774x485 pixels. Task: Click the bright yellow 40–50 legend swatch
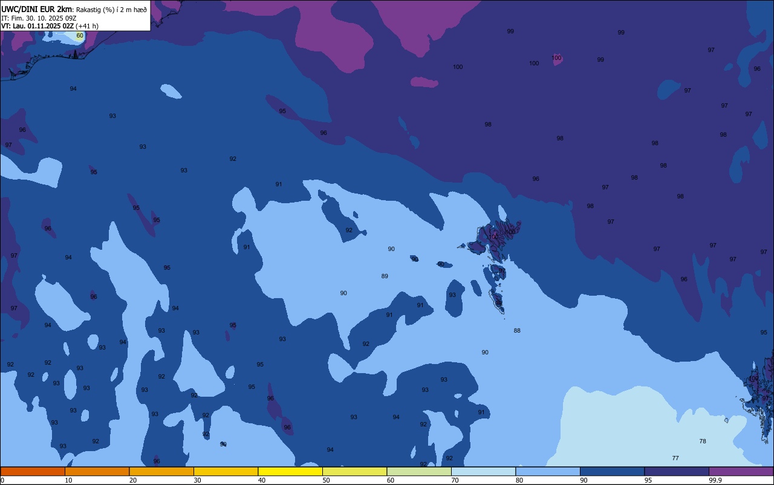pyautogui.click(x=290, y=471)
